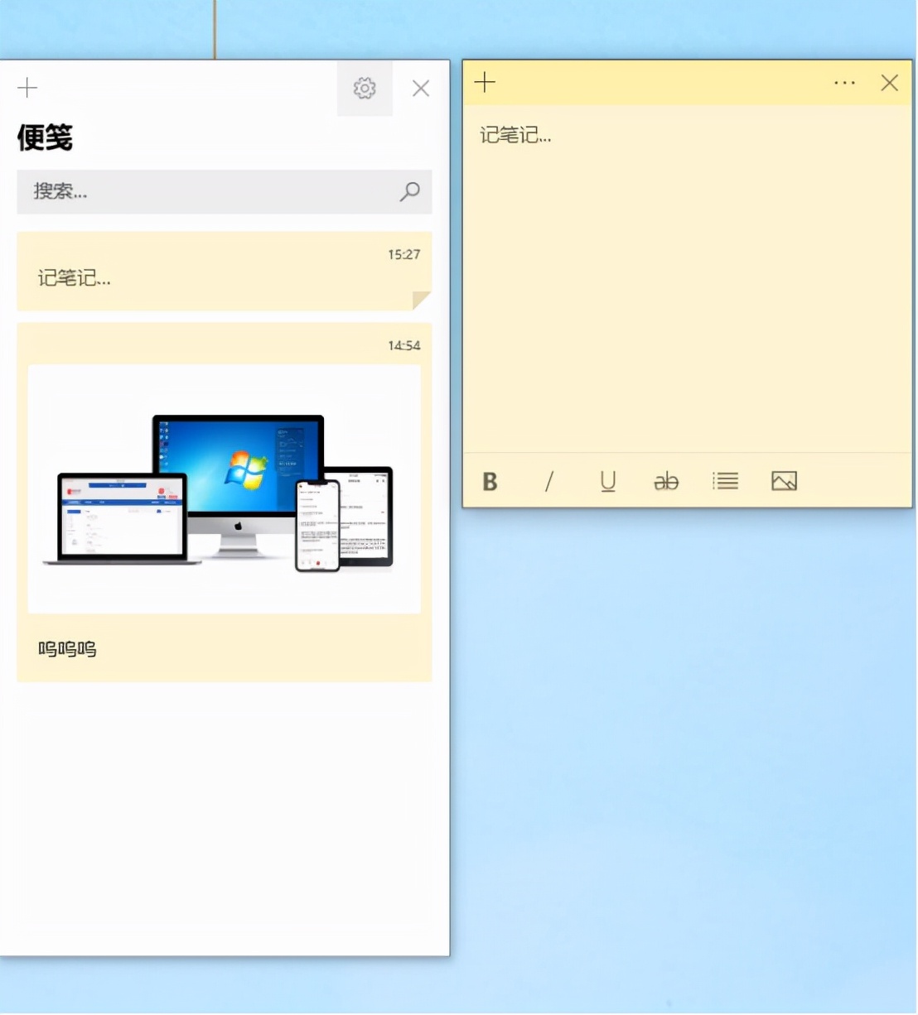Click the note preview image of devices

tap(225, 488)
